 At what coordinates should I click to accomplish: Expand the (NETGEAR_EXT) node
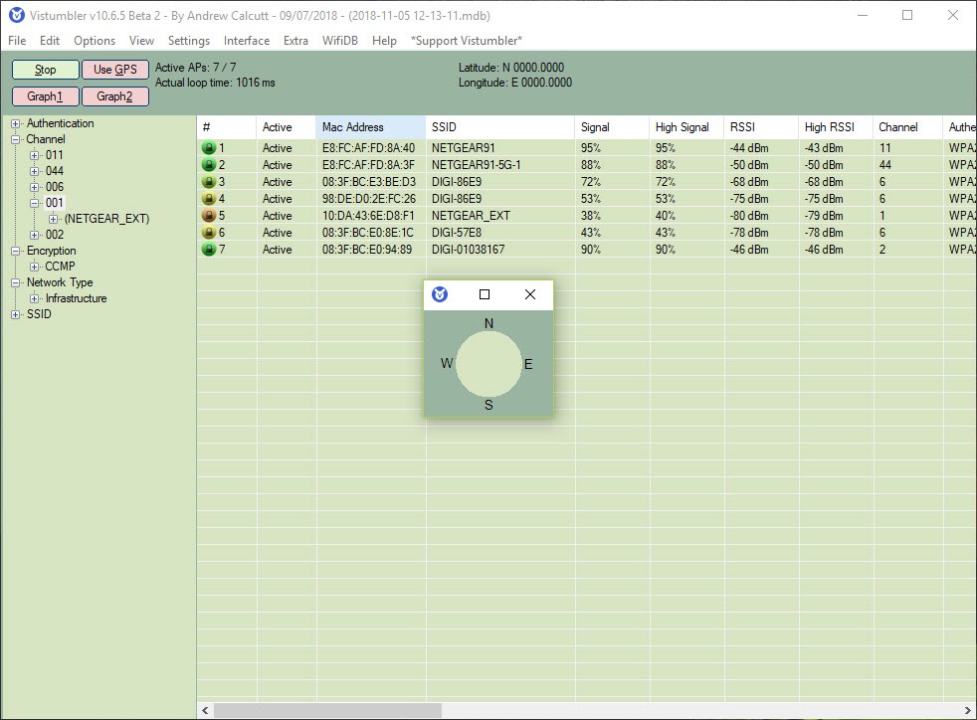tap(53, 219)
